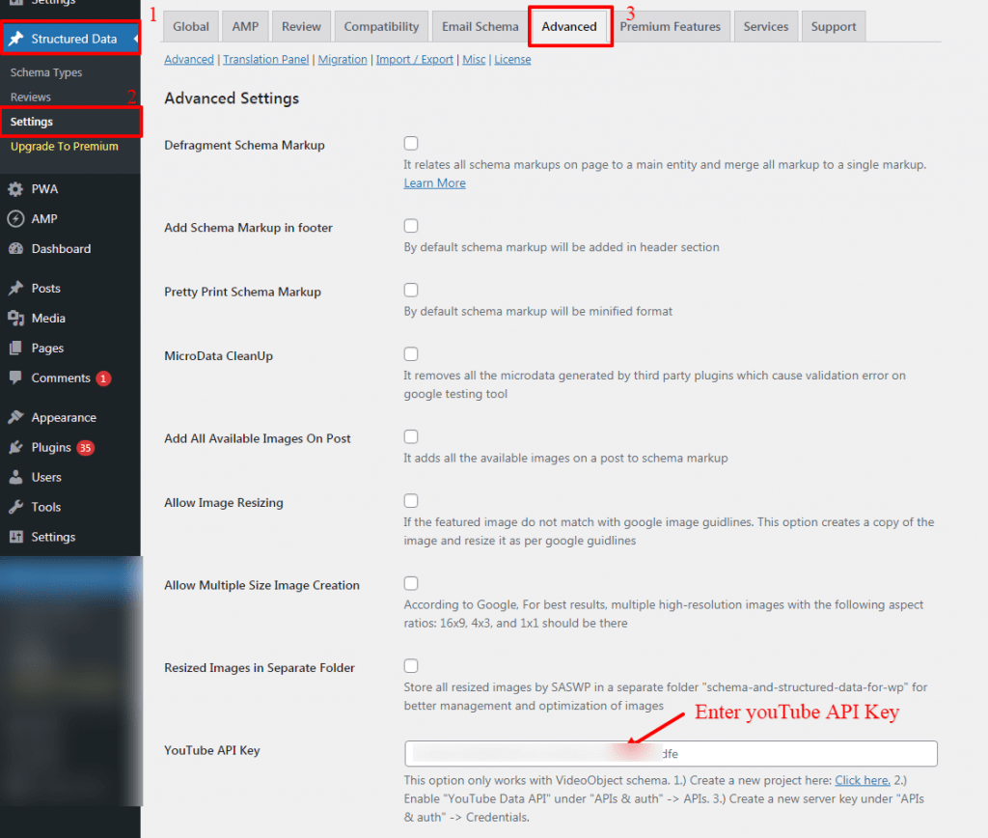Open the Appearance menu label
This screenshot has width=988, height=838.
64,417
